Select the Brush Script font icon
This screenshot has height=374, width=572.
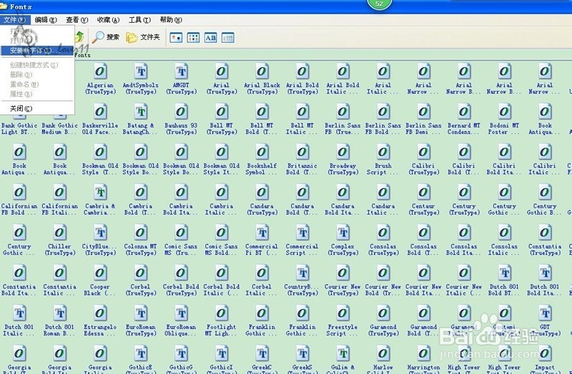[383, 152]
